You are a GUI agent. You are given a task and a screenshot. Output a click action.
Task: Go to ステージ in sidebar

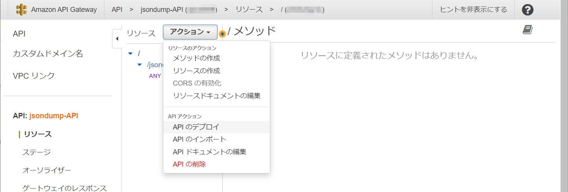[x=37, y=152]
